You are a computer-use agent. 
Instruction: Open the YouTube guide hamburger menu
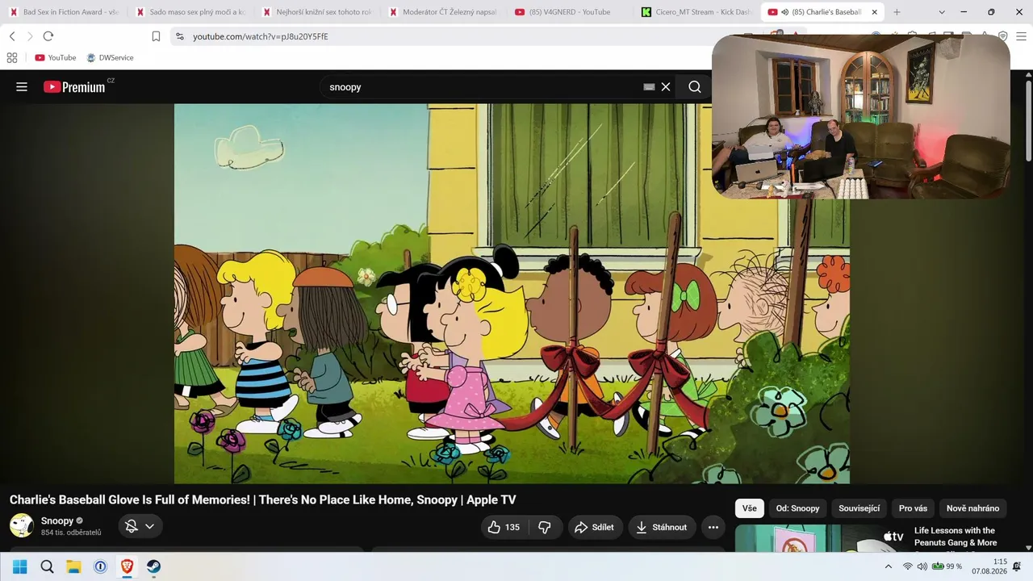coord(22,86)
